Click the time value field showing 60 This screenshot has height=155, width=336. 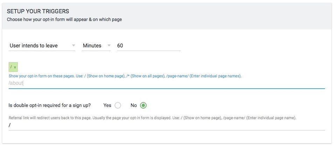coord(149,45)
